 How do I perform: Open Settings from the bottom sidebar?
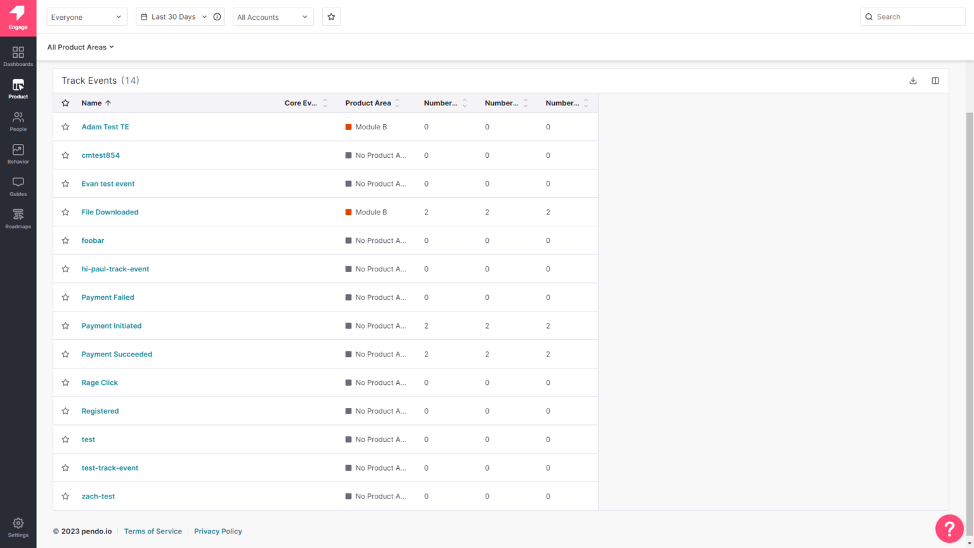pos(18,526)
